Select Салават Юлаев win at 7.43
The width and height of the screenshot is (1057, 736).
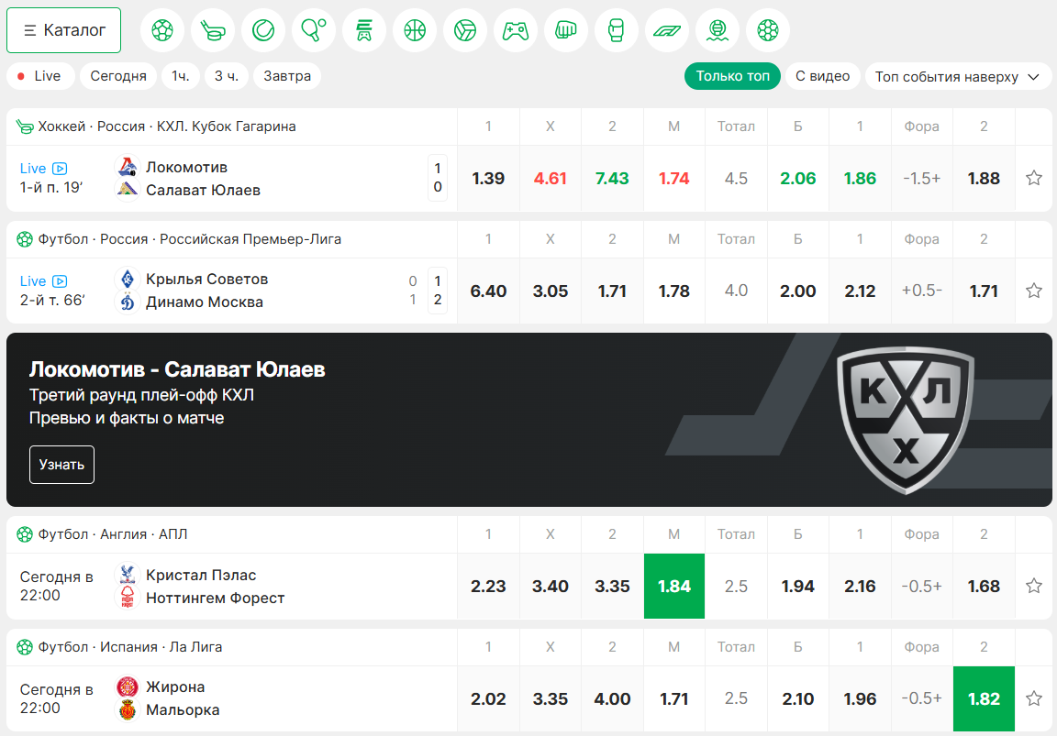(x=612, y=179)
